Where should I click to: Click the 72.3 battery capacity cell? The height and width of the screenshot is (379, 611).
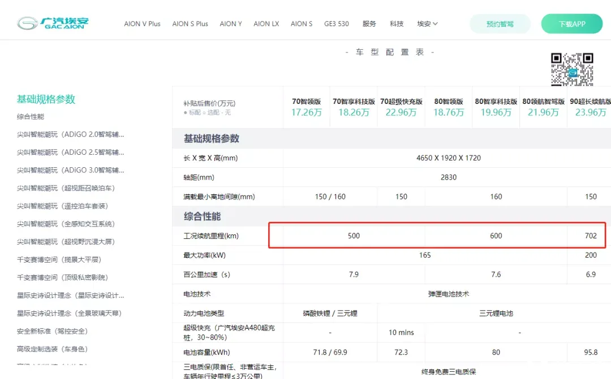[401, 352]
